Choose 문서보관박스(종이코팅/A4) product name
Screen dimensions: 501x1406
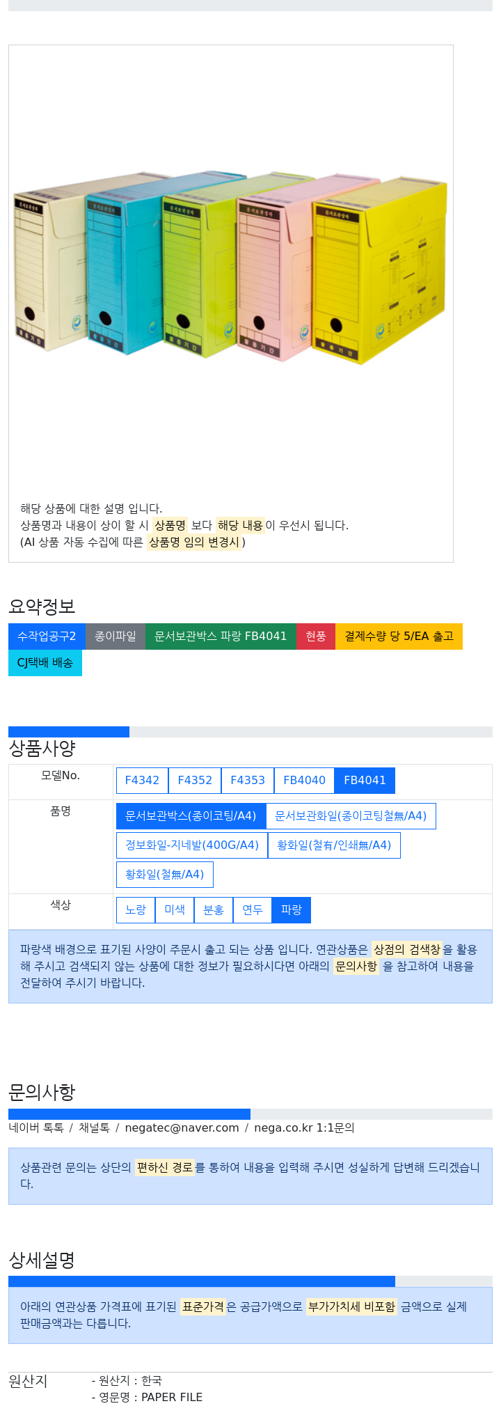[191, 815]
